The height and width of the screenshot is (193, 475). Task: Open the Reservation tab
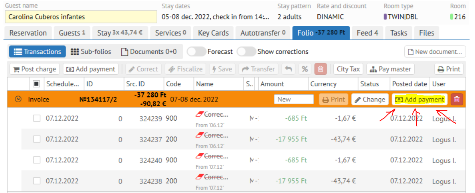coord(28,33)
